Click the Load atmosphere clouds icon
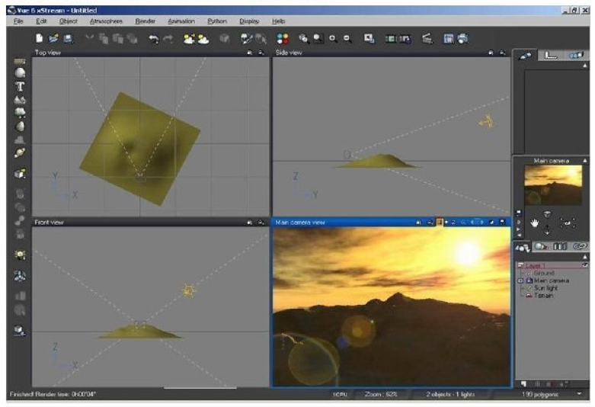 [x=188, y=37]
